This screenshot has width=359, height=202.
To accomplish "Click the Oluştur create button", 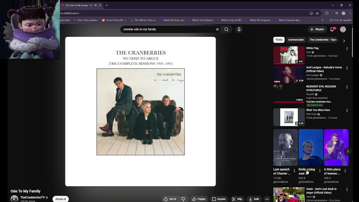I will tap(317, 29).
